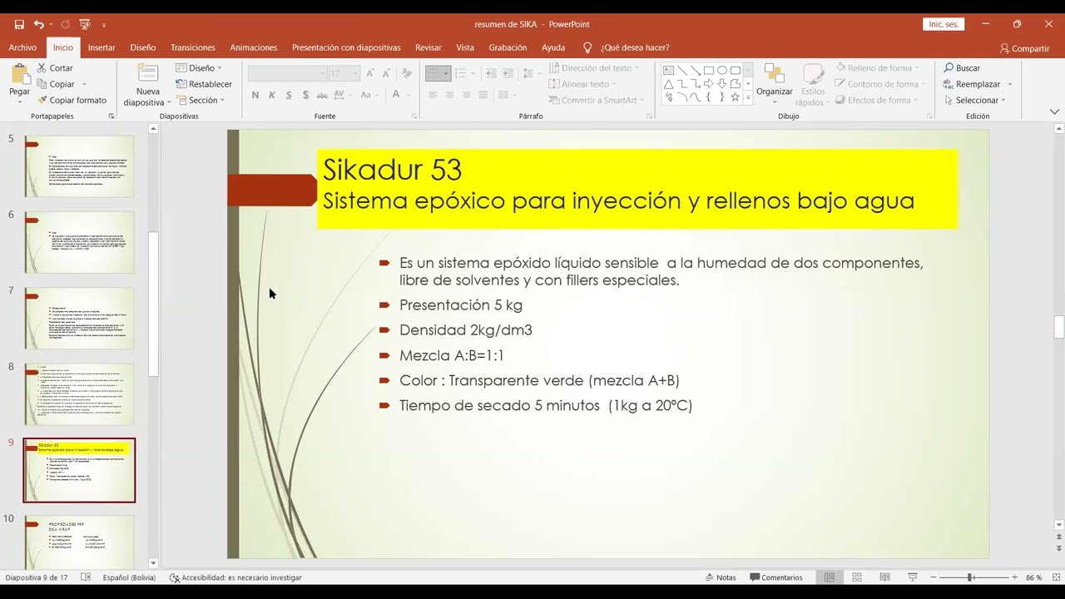Click the Compartir button

(x=1025, y=48)
